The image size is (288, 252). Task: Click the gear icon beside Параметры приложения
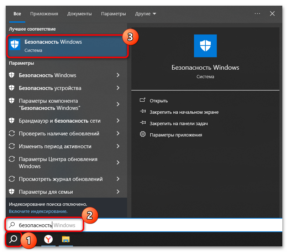(142, 135)
